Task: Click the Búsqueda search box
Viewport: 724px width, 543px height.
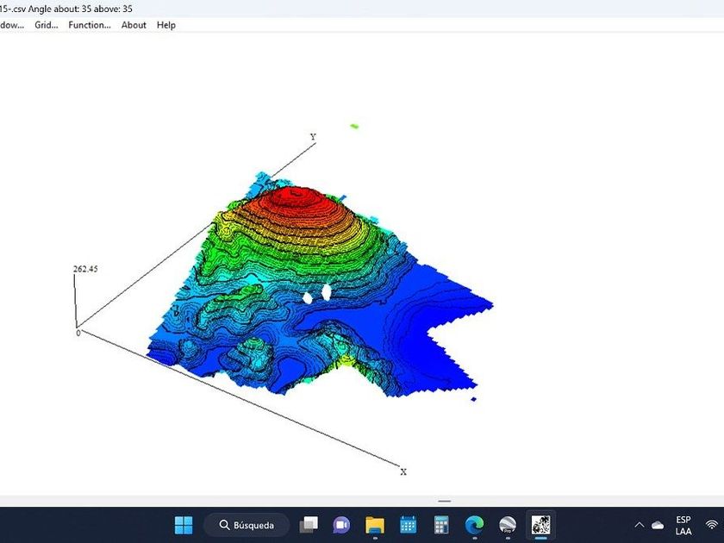Action: pyautogui.click(x=246, y=525)
